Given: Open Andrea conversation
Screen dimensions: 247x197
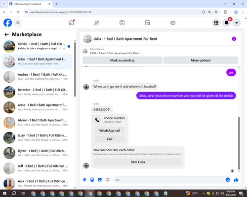Looking at the screenshot, I should 37,77.
